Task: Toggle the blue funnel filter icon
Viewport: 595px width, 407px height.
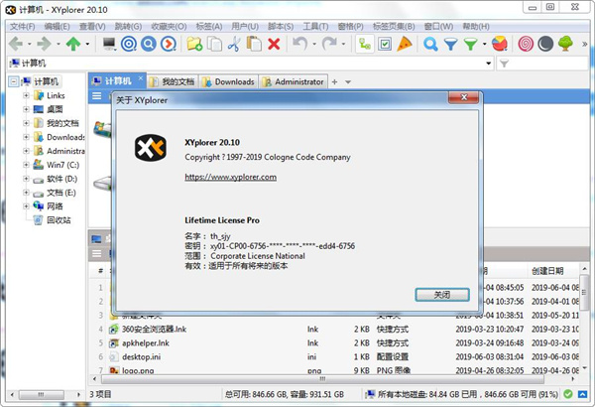Action: coord(450,45)
